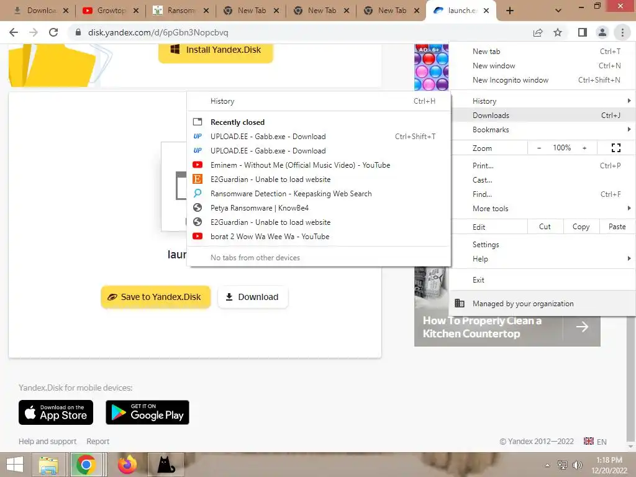Viewport: 636px width, 477px height.
Task: Bookmark this page with the star icon
Action: click(x=558, y=32)
